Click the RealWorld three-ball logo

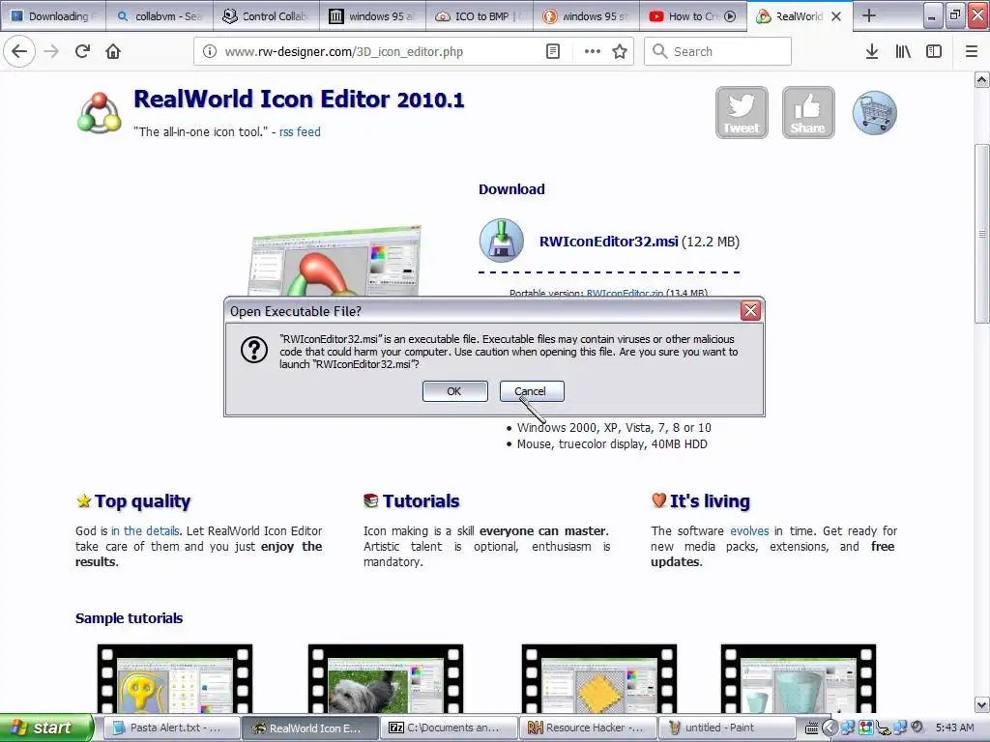[100, 114]
